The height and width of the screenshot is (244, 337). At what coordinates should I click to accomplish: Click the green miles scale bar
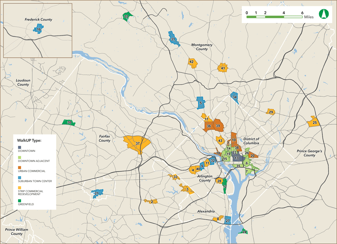click(x=274, y=17)
